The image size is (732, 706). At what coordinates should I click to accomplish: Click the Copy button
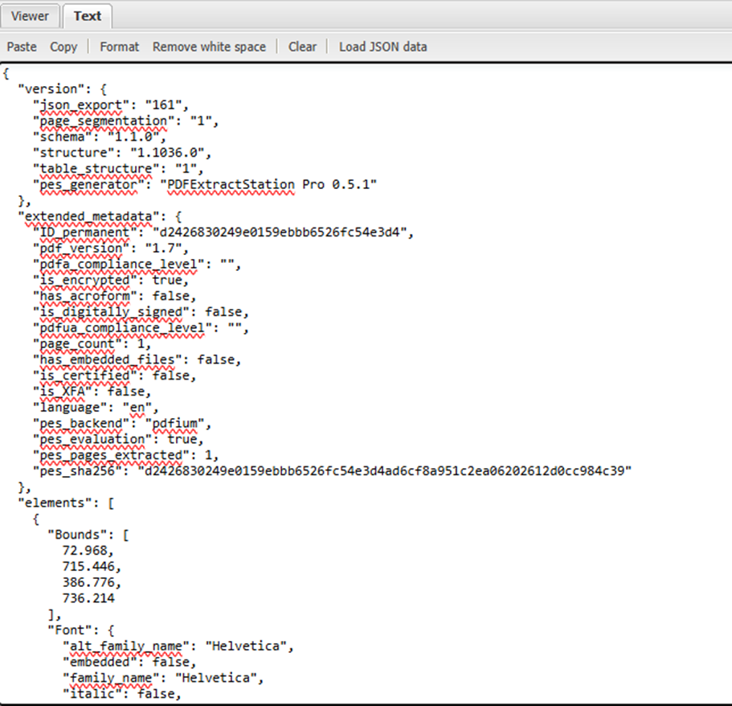63,47
